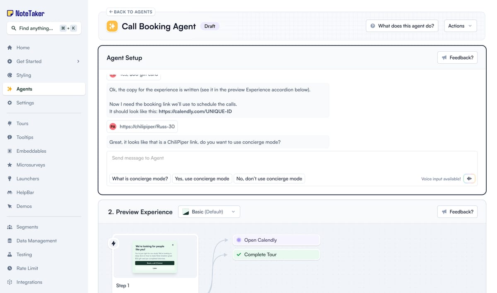Expand the Get Started chevron
The height and width of the screenshot is (293, 497).
tap(78, 61)
